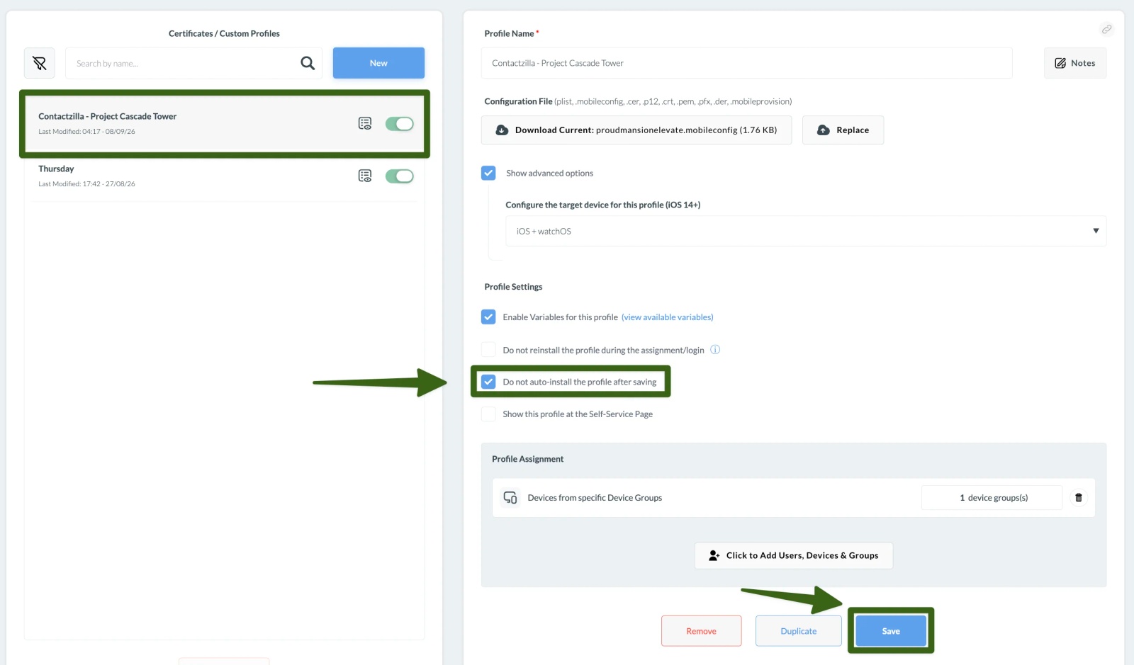Open the iOS + watchOS target device dropdown
The height and width of the screenshot is (665, 1134).
pyautogui.click(x=806, y=231)
